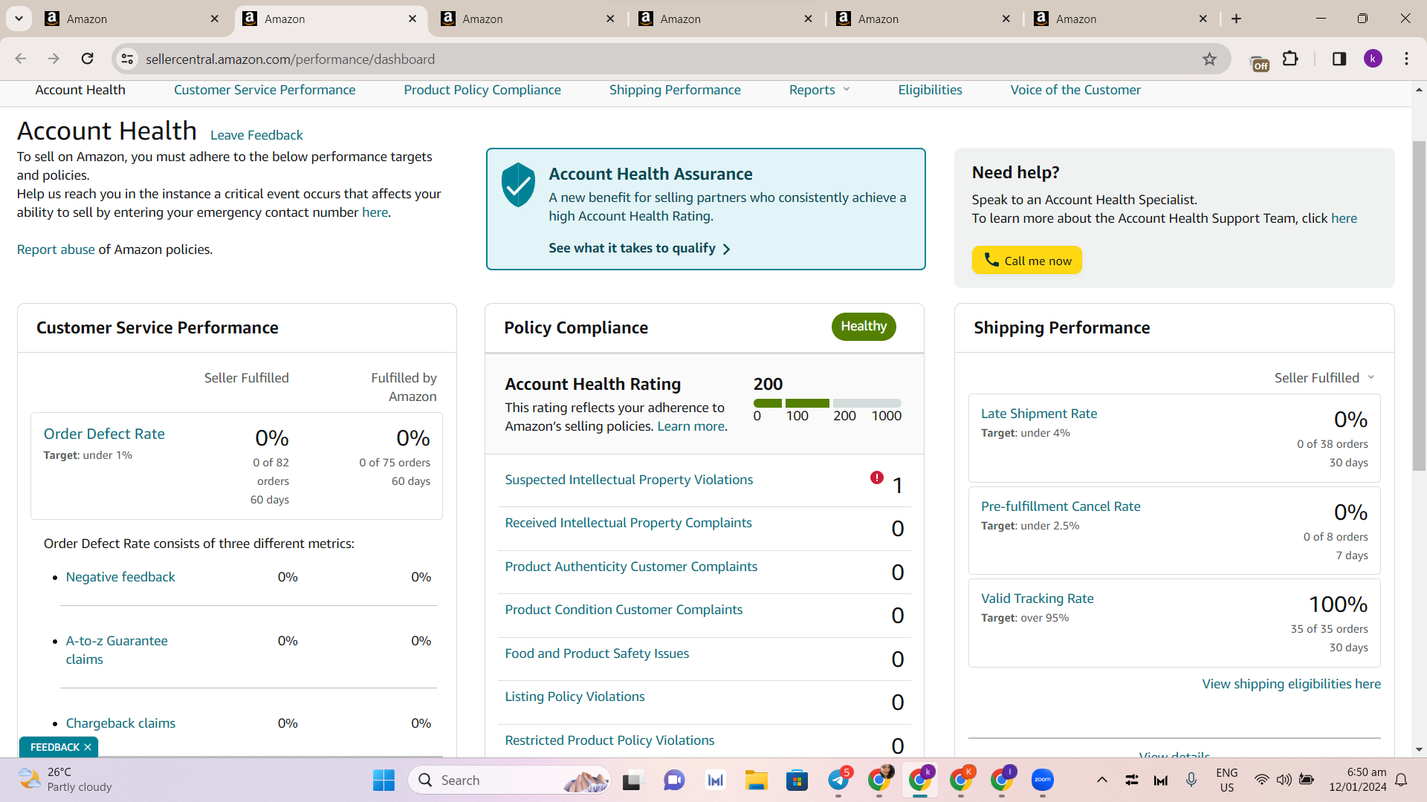Click the microphone icon in system tray

(x=1191, y=780)
